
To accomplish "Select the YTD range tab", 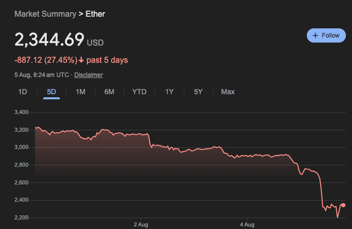I will (139, 92).
